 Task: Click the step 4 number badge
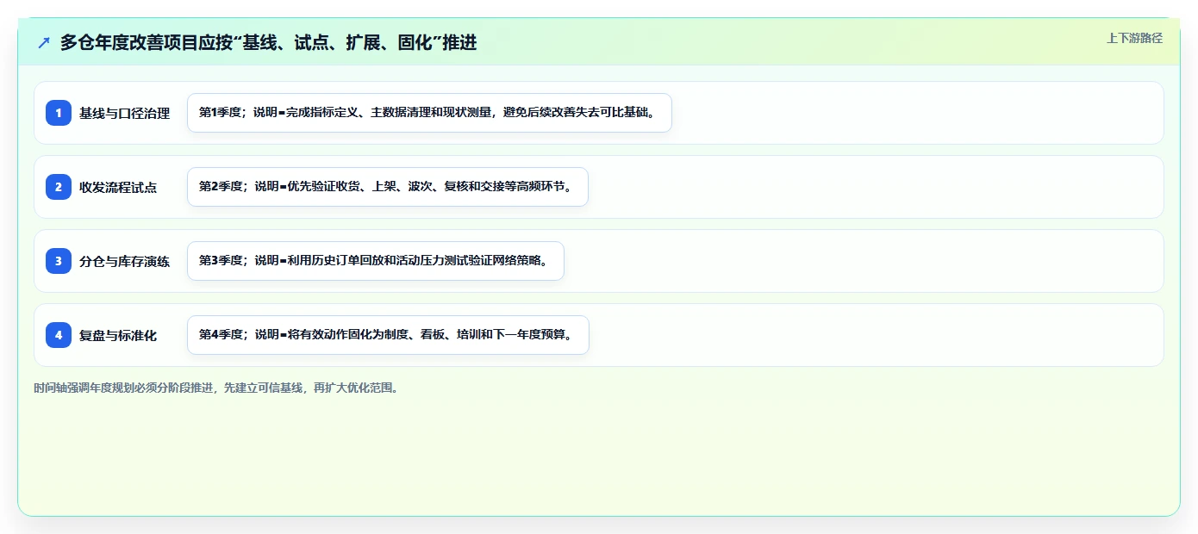tap(59, 335)
